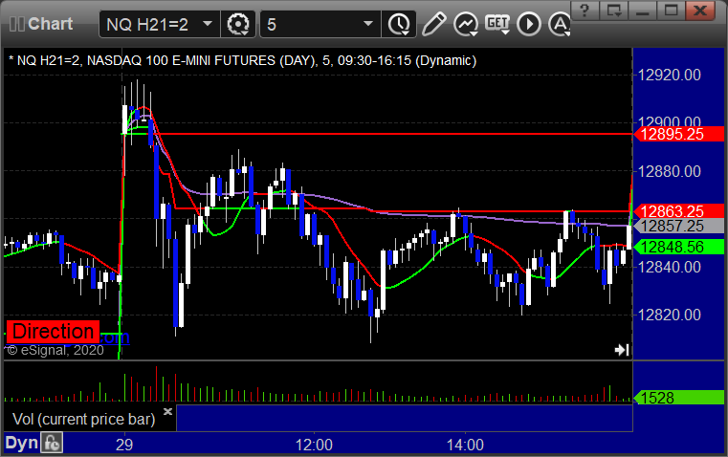Click the 12:00 time axis label
The width and height of the screenshot is (728, 457).
coord(314,445)
